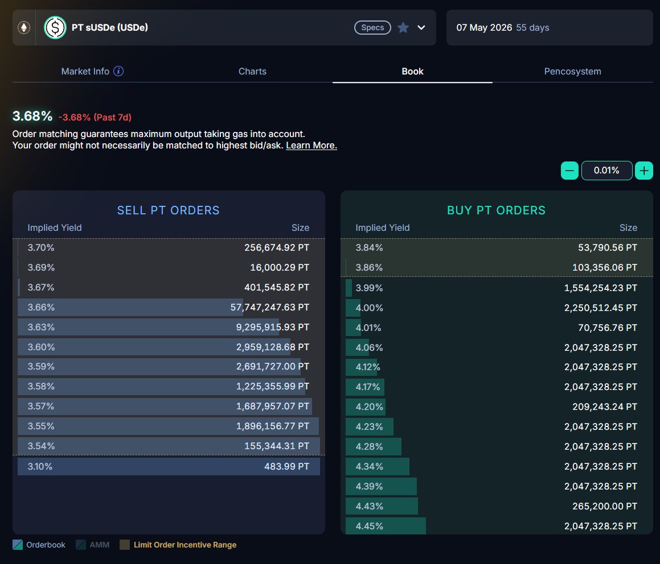Switch to the Market Info tab
This screenshot has height=564, width=660.
[x=92, y=71]
